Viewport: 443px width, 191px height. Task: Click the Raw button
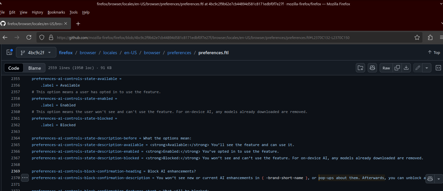(386, 68)
